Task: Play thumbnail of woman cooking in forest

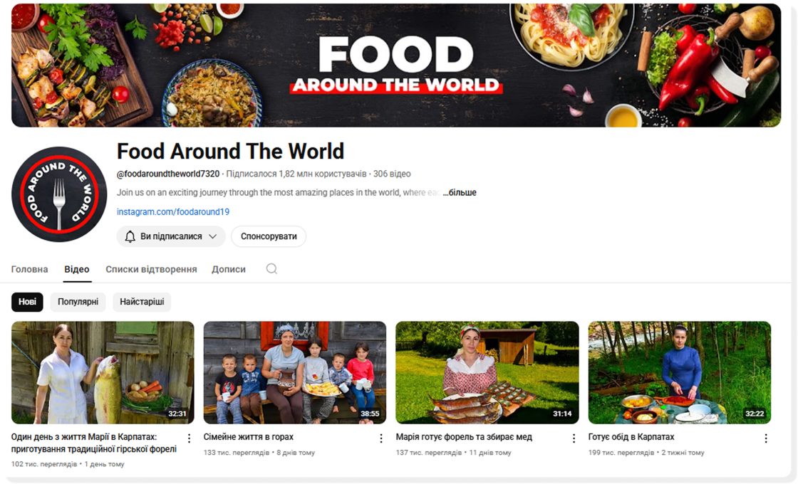Action: (x=680, y=372)
